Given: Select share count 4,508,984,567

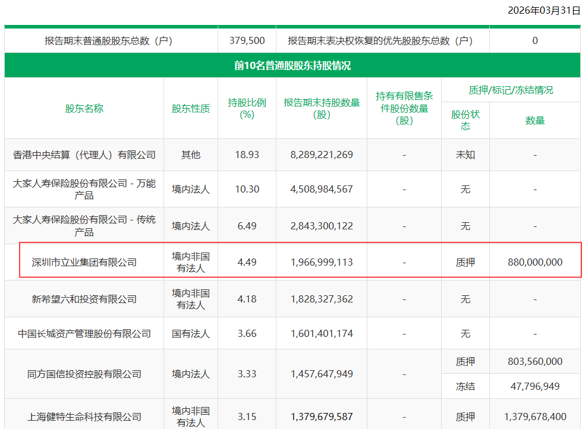Looking at the screenshot, I should pos(322,190).
